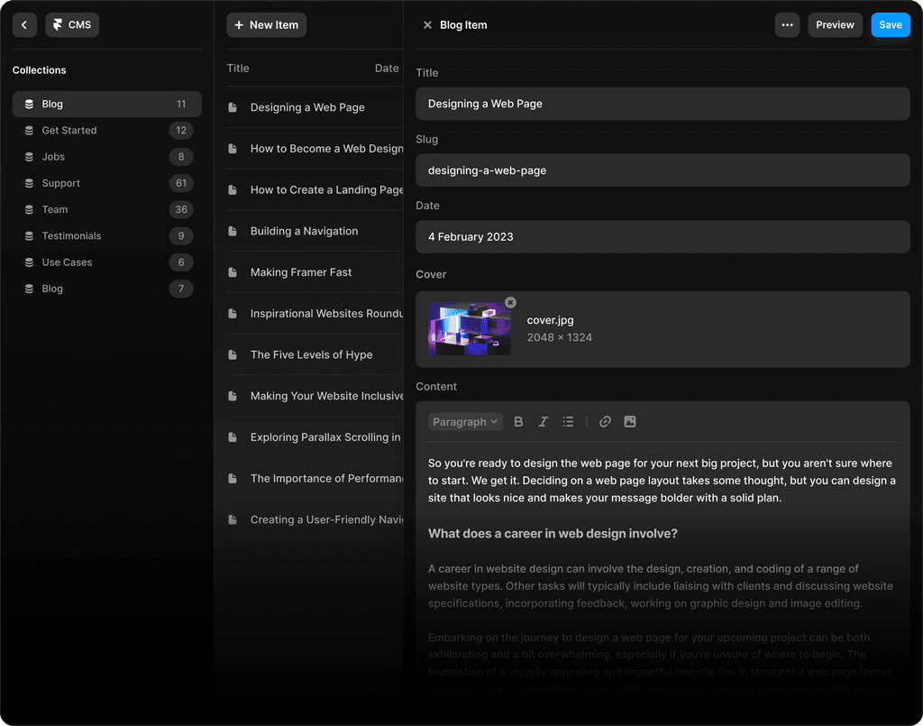Open the 'Making Framer Fast' item

pyautogui.click(x=301, y=272)
